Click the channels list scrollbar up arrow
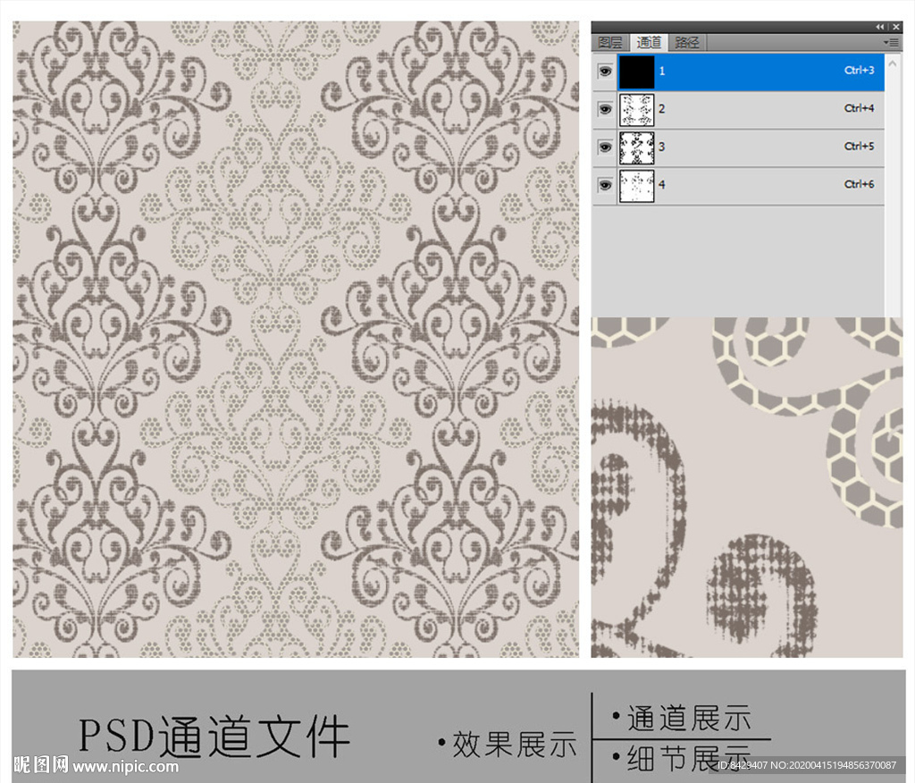The width and height of the screenshot is (915, 783). tap(893, 63)
